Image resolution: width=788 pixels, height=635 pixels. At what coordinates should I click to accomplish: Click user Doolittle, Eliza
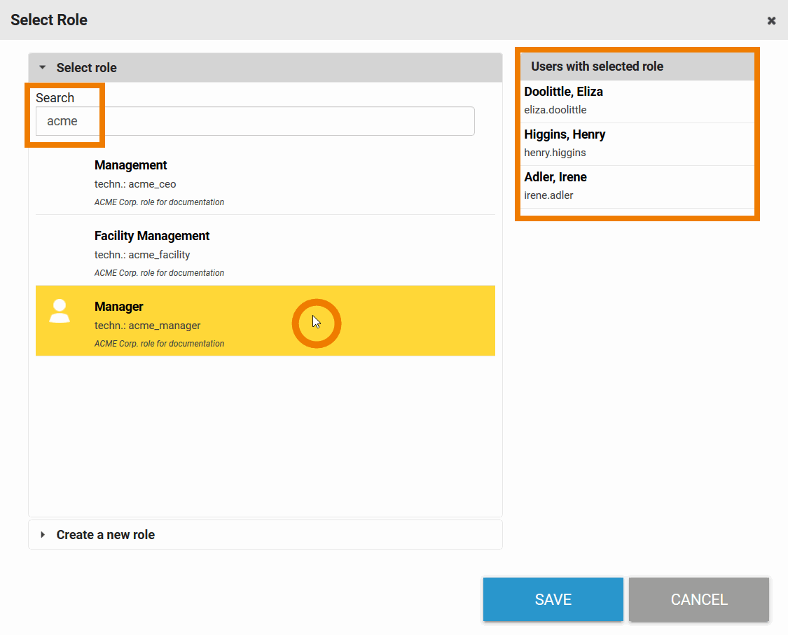[x=563, y=92]
